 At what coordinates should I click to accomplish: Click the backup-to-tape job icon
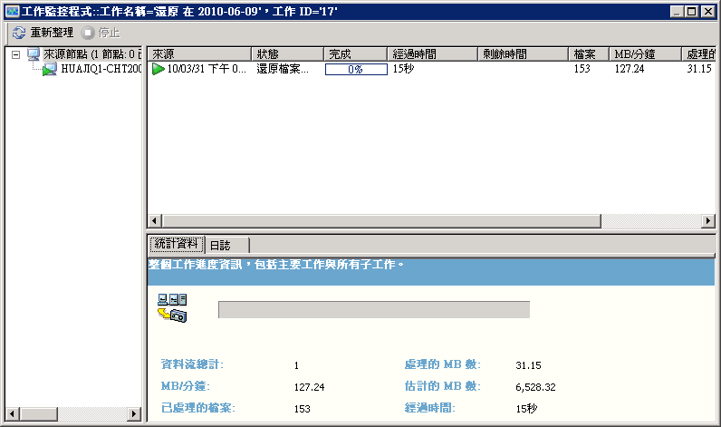click(x=172, y=308)
